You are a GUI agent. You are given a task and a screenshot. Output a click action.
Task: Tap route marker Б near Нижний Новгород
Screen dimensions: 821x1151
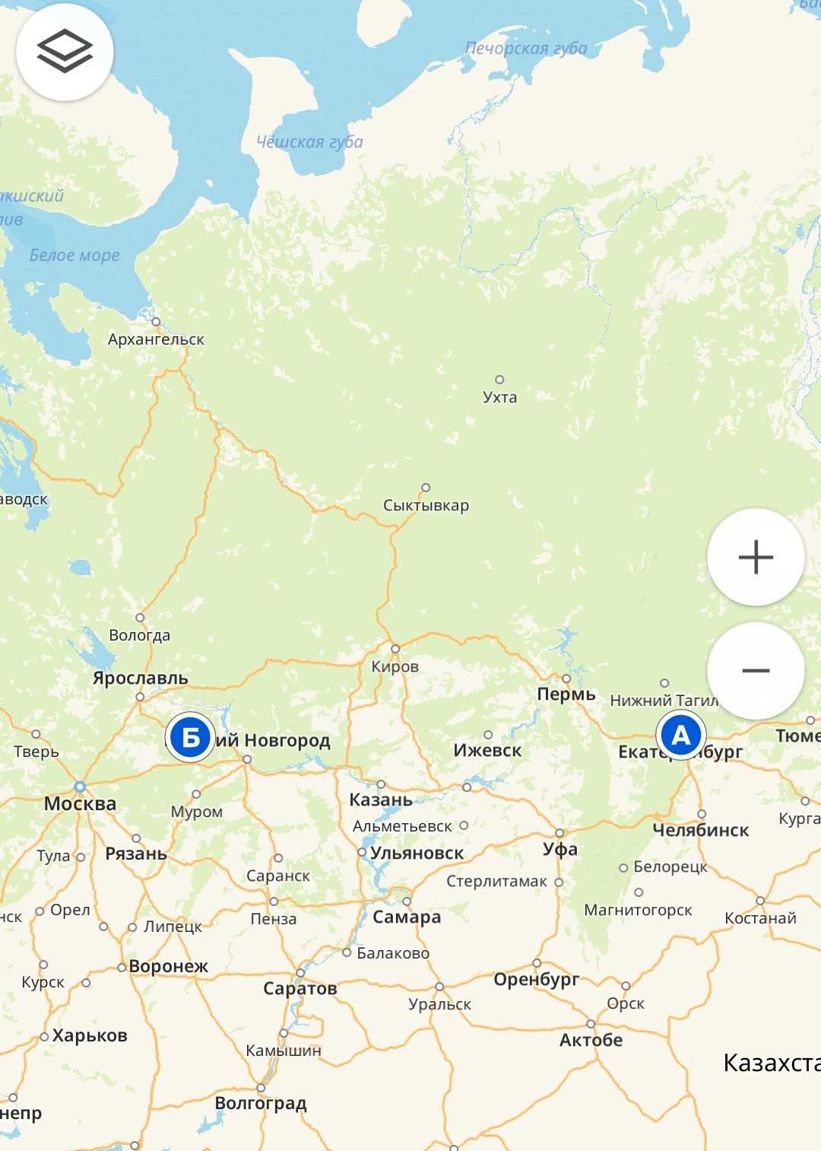[190, 737]
